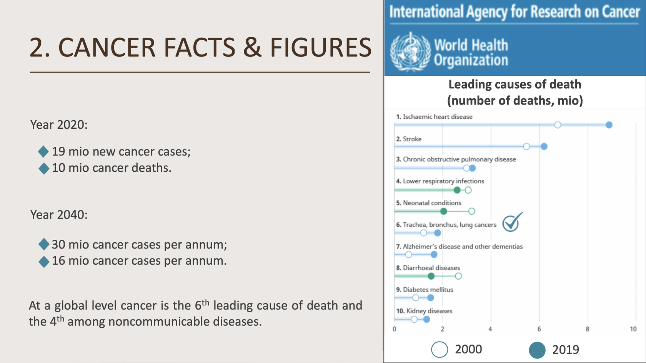The height and width of the screenshot is (363, 646).
Task: Select the '5. Neonatal conditions' label
Action: click(x=429, y=203)
